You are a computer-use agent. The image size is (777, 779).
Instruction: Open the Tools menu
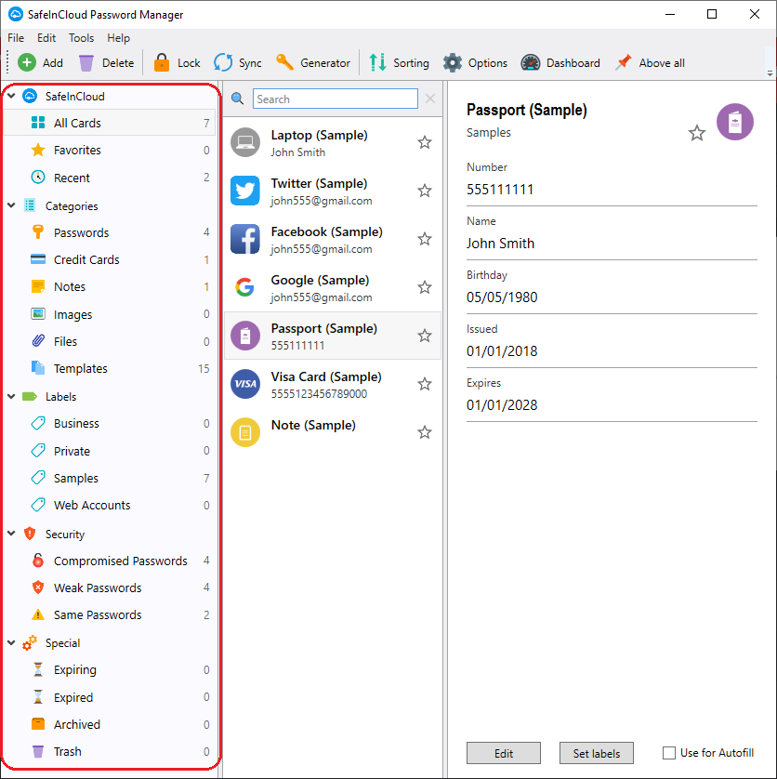tap(81, 38)
